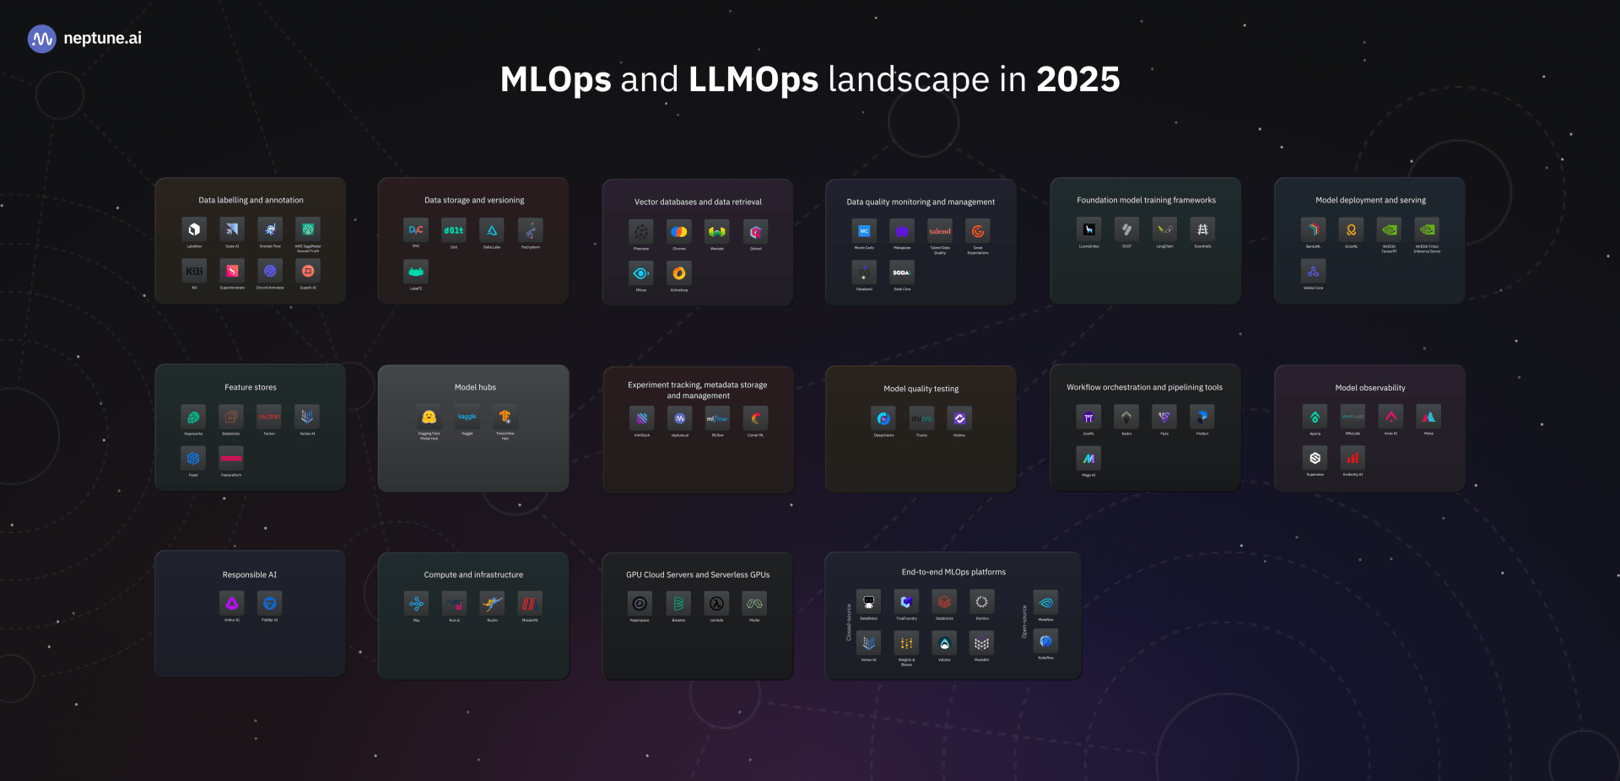Select the Deepchecks icon in Model quality testing

click(883, 418)
